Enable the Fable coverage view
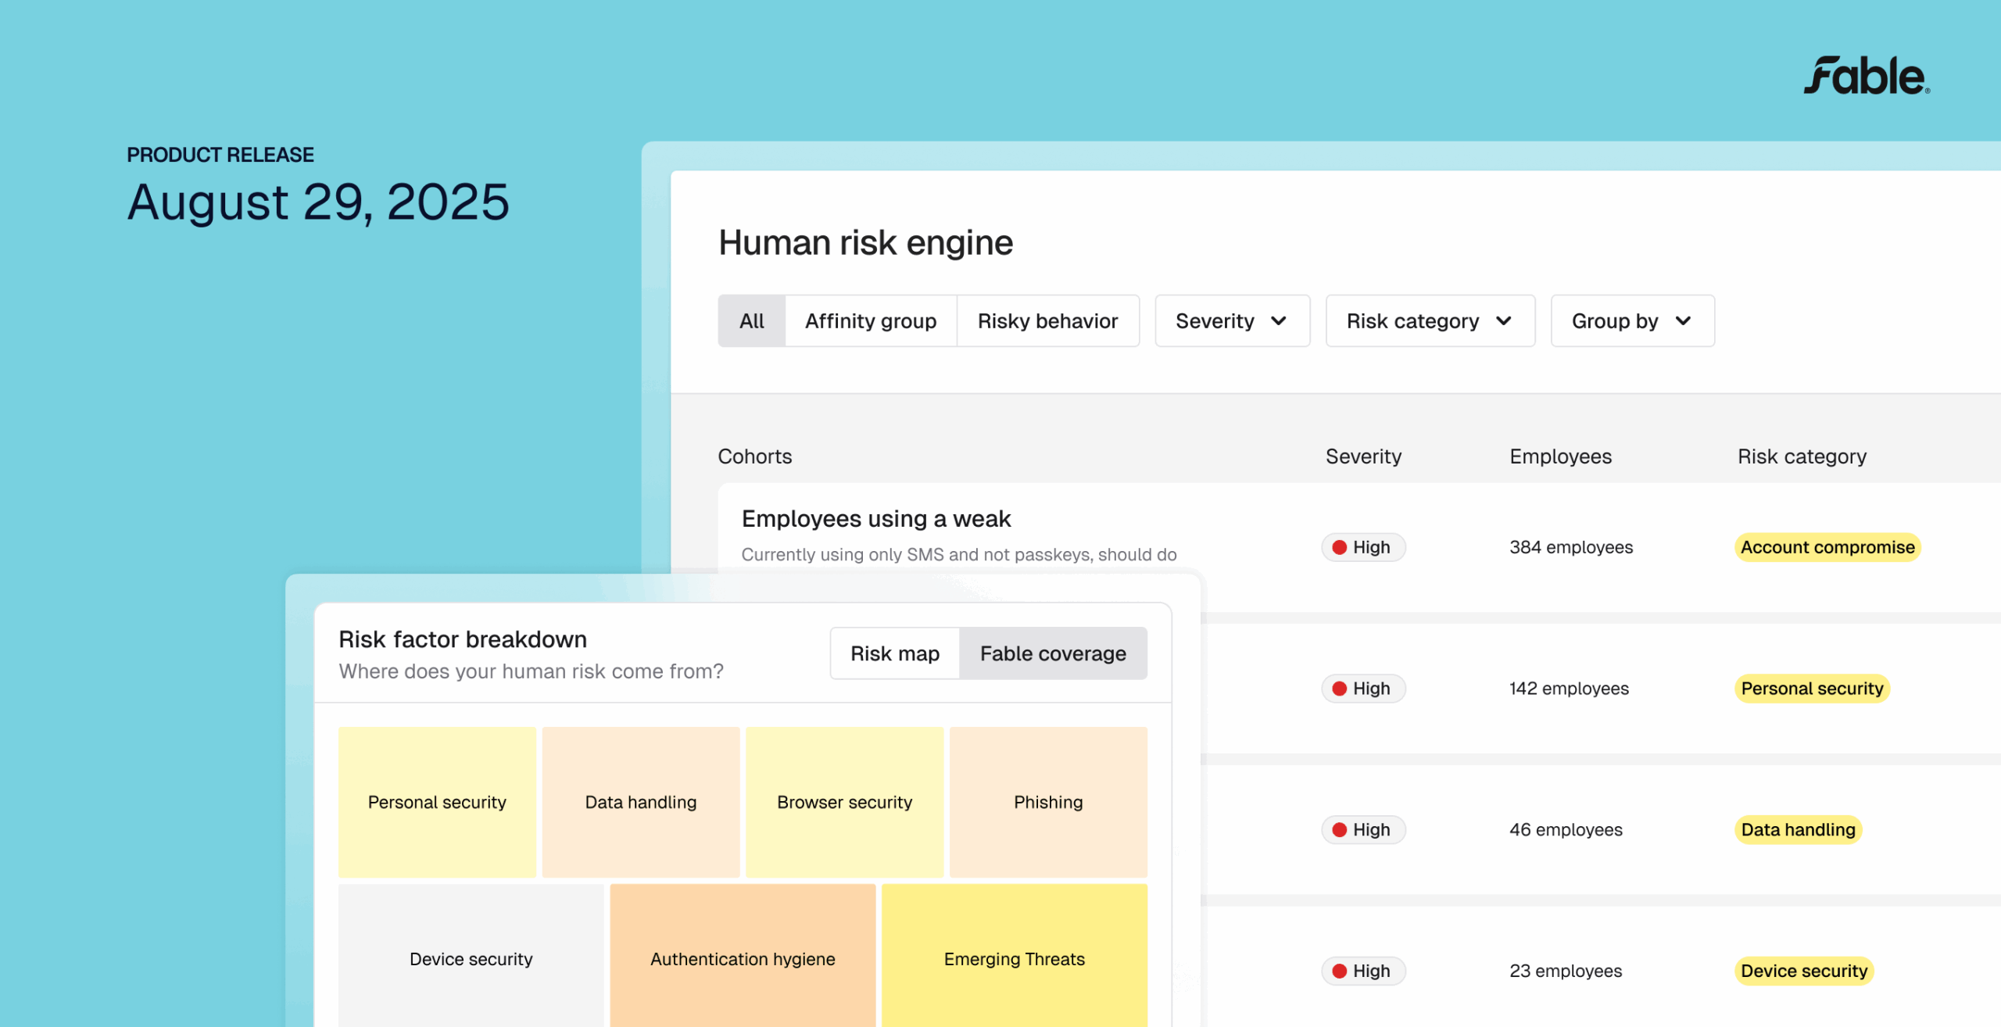2001x1027 pixels. click(x=1053, y=653)
